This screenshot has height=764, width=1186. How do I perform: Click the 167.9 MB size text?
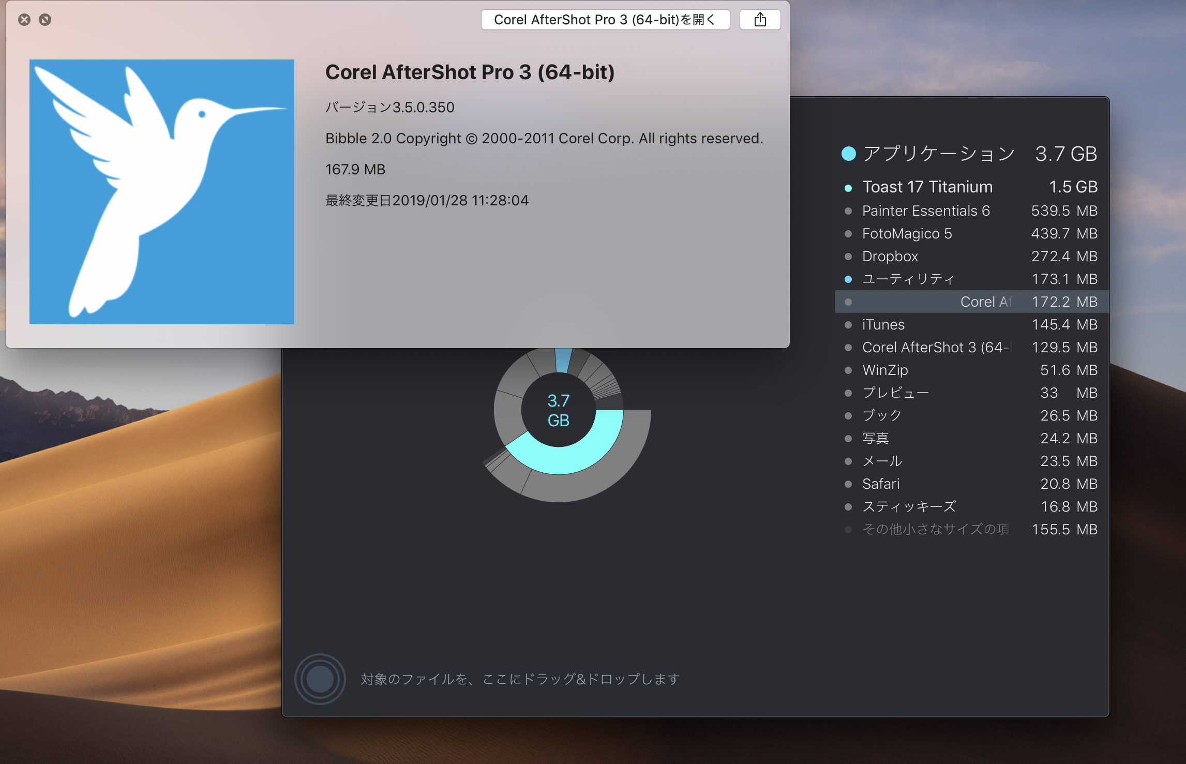coord(355,169)
